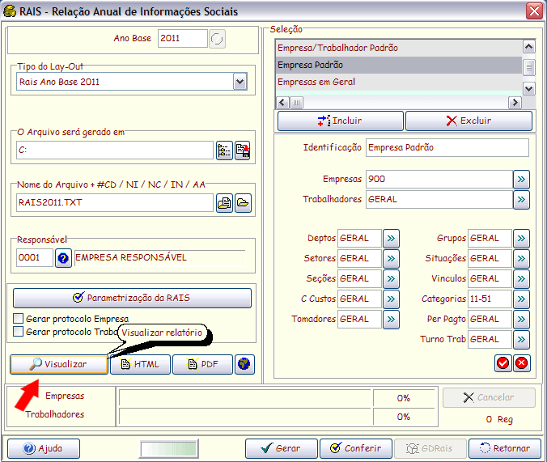Confirm selection with the red check icon
Screen dimensions: 547x462
[502, 363]
